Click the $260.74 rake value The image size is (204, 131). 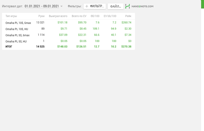(x=126, y=23)
